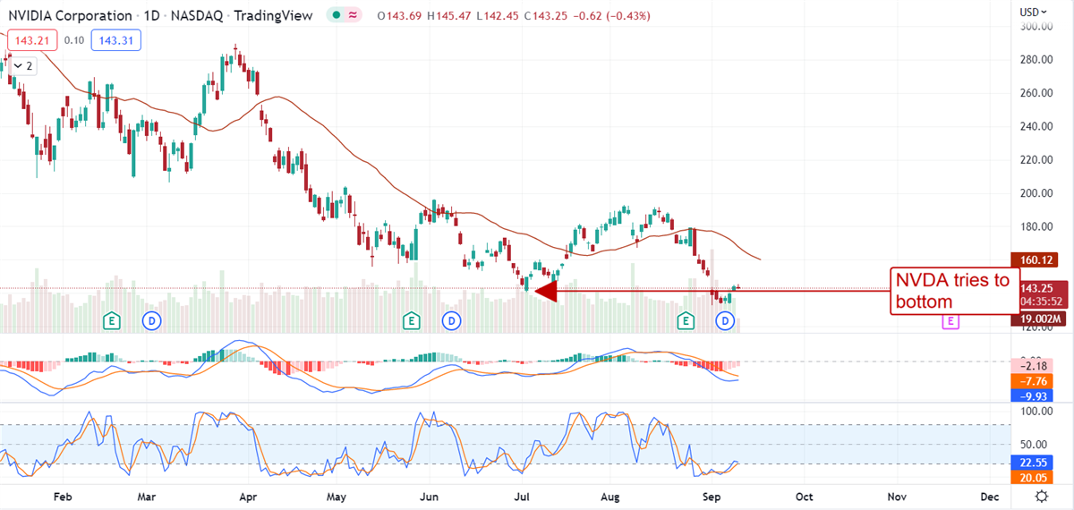
Task: Click the purple upcoming earnings E marker
Action: pos(950,319)
